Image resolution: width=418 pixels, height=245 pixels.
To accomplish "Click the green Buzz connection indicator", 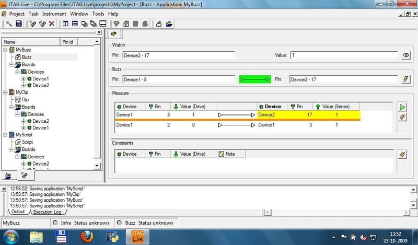I will [255, 79].
